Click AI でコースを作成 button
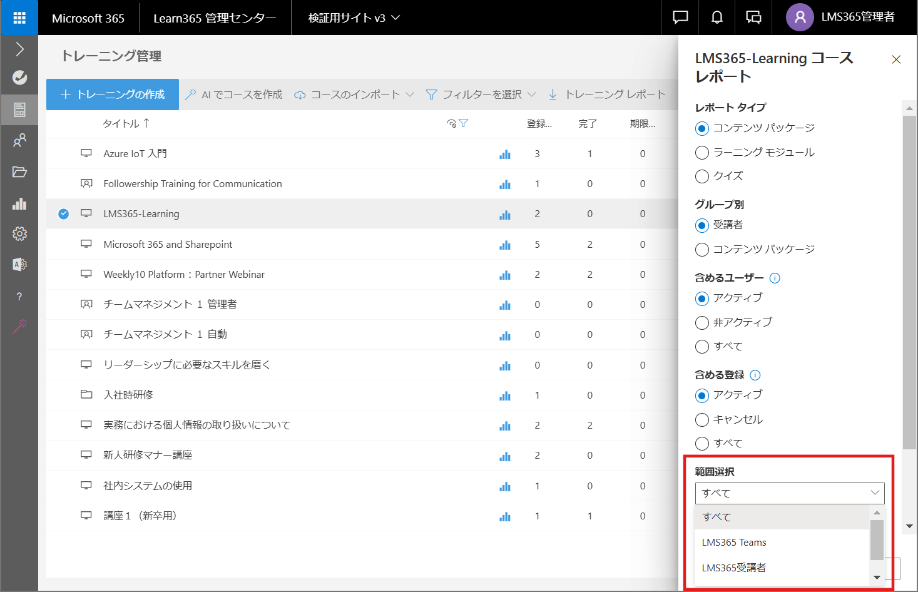This screenshot has width=918, height=592. (233, 94)
